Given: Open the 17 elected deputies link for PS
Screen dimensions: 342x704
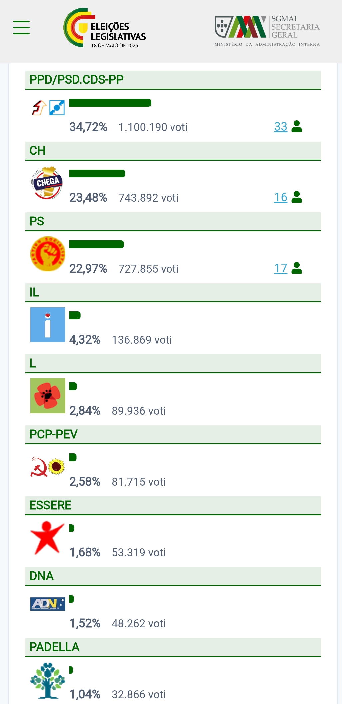Looking at the screenshot, I should point(281,268).
